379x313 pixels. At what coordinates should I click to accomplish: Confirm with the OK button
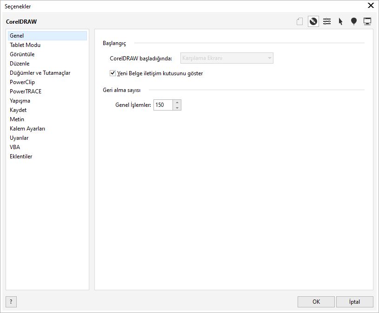[x=316, y=302]
